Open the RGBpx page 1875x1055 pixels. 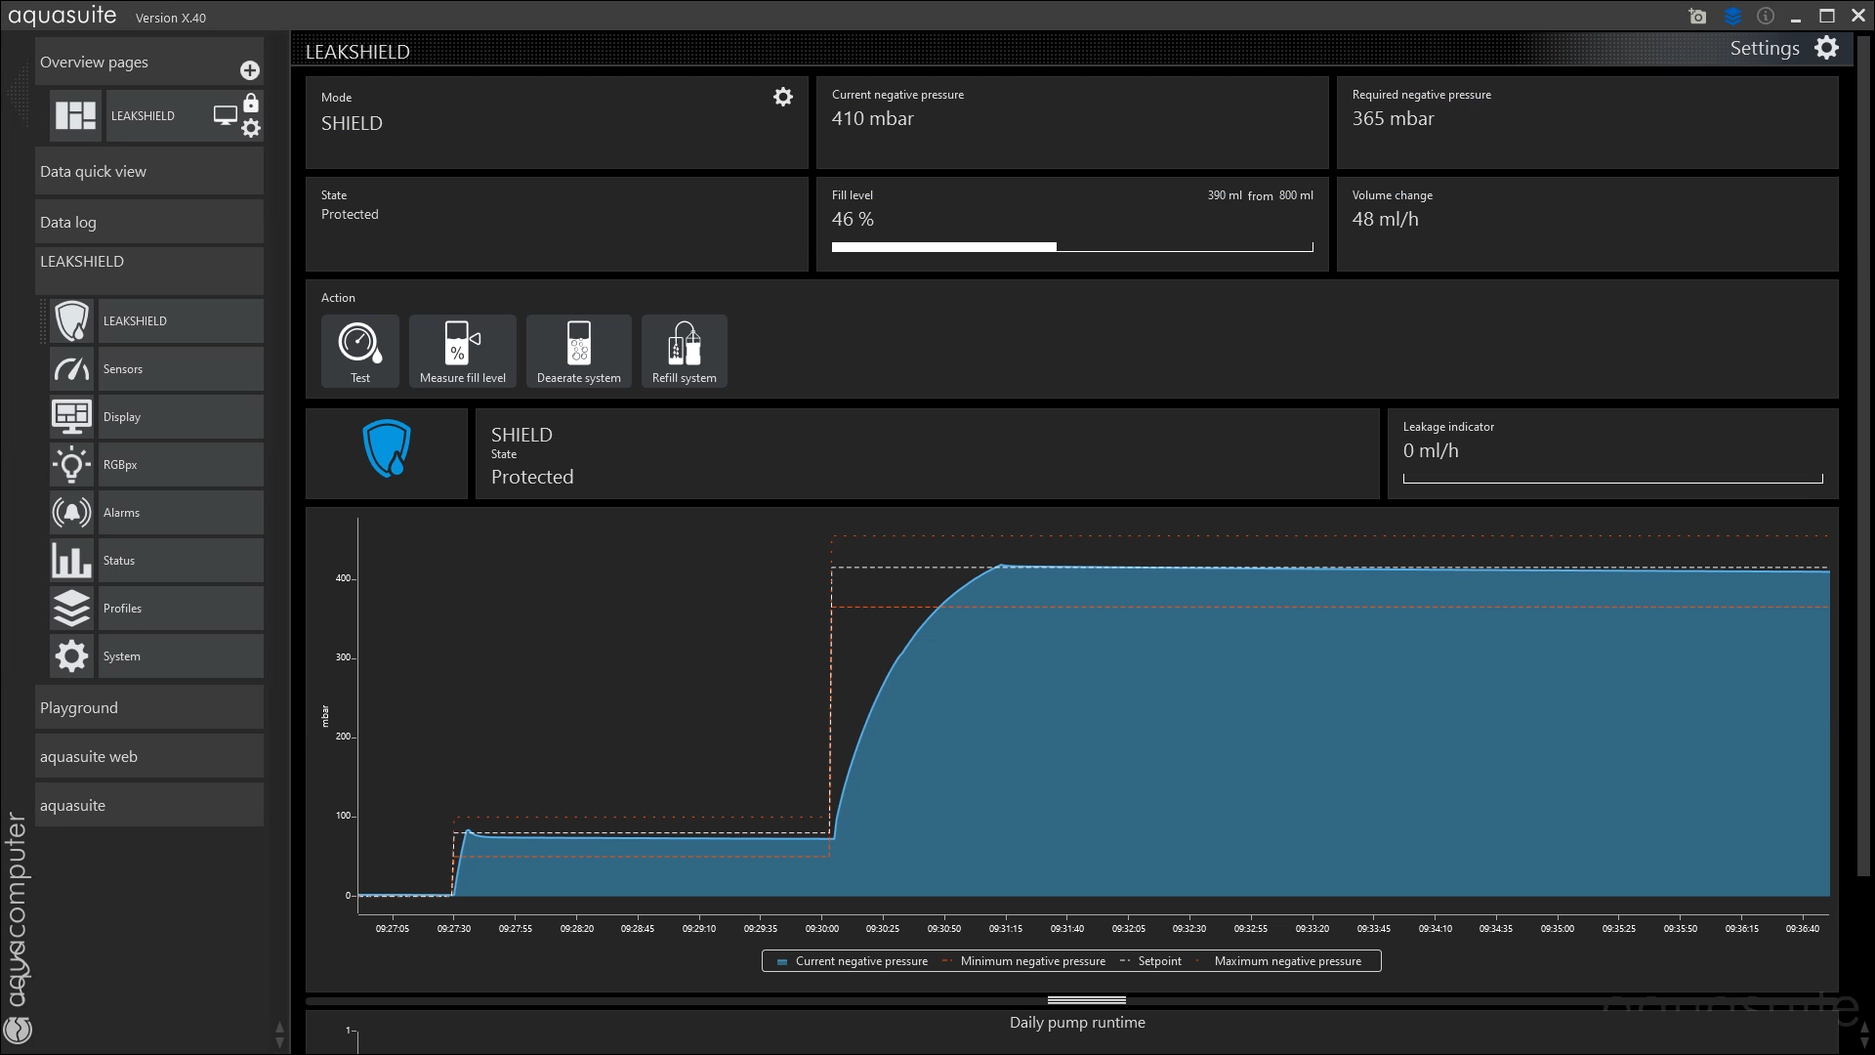[181, 465]
